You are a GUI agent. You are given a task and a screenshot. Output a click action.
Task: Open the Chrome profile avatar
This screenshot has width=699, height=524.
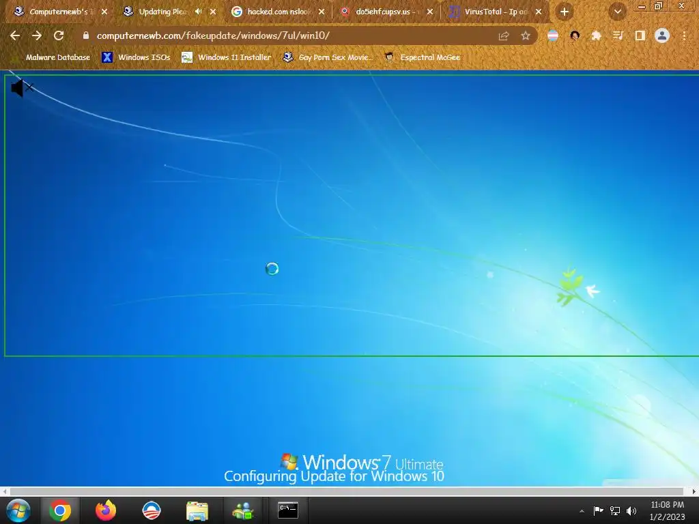tap(662, 35)
